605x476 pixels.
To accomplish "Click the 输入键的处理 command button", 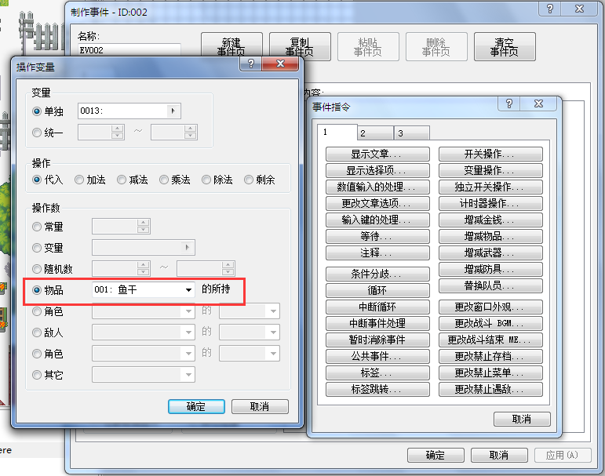I will click(x=377, y=220).
